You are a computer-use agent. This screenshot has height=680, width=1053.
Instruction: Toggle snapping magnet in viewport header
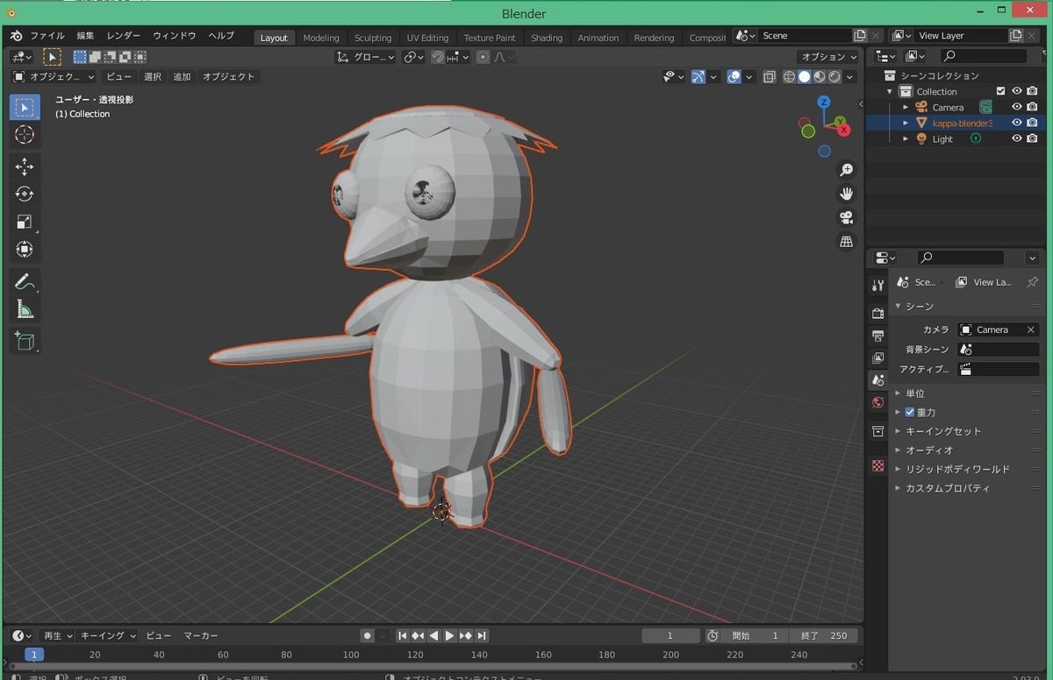[437, 57]
